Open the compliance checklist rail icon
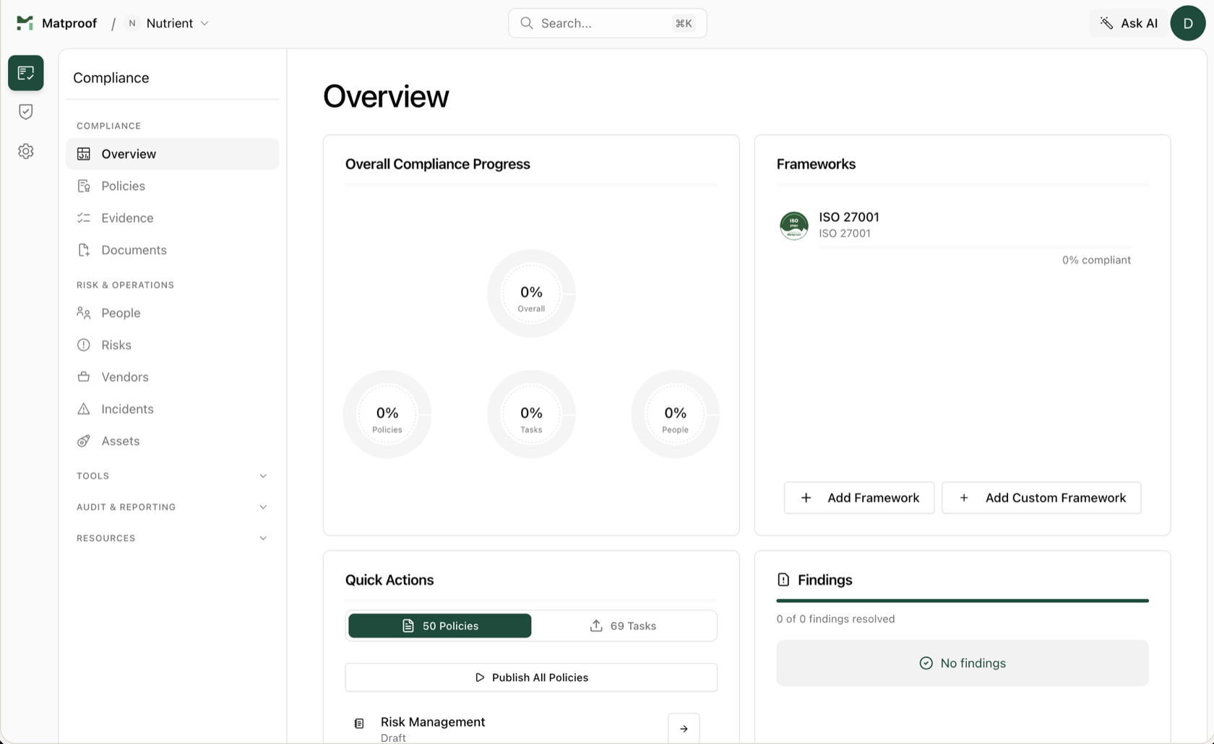The width and height of the screenshot is (1214, 744). point(26,73)
